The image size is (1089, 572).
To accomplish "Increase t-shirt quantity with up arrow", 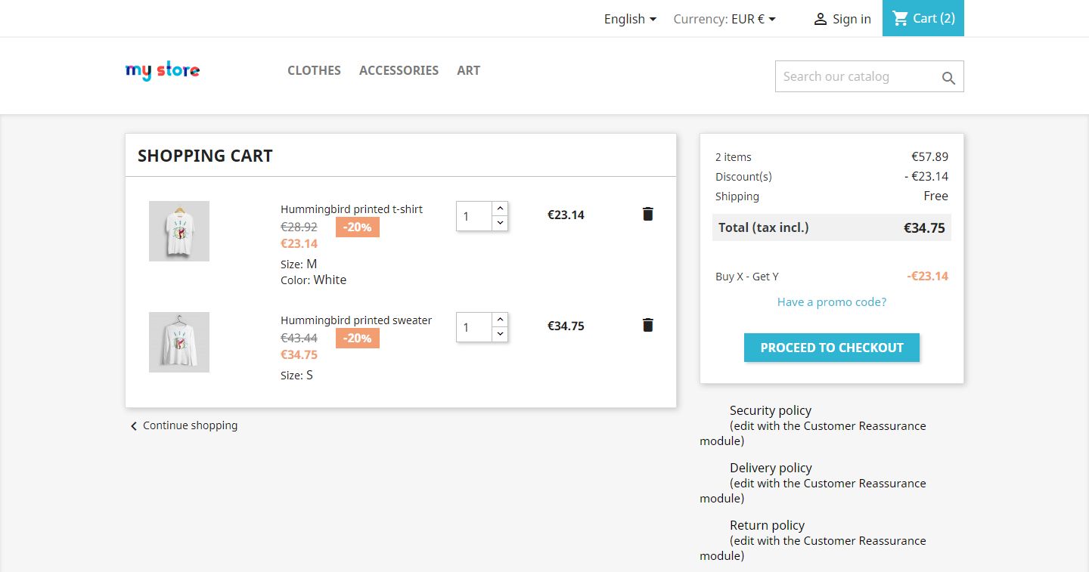I will 500,208.
